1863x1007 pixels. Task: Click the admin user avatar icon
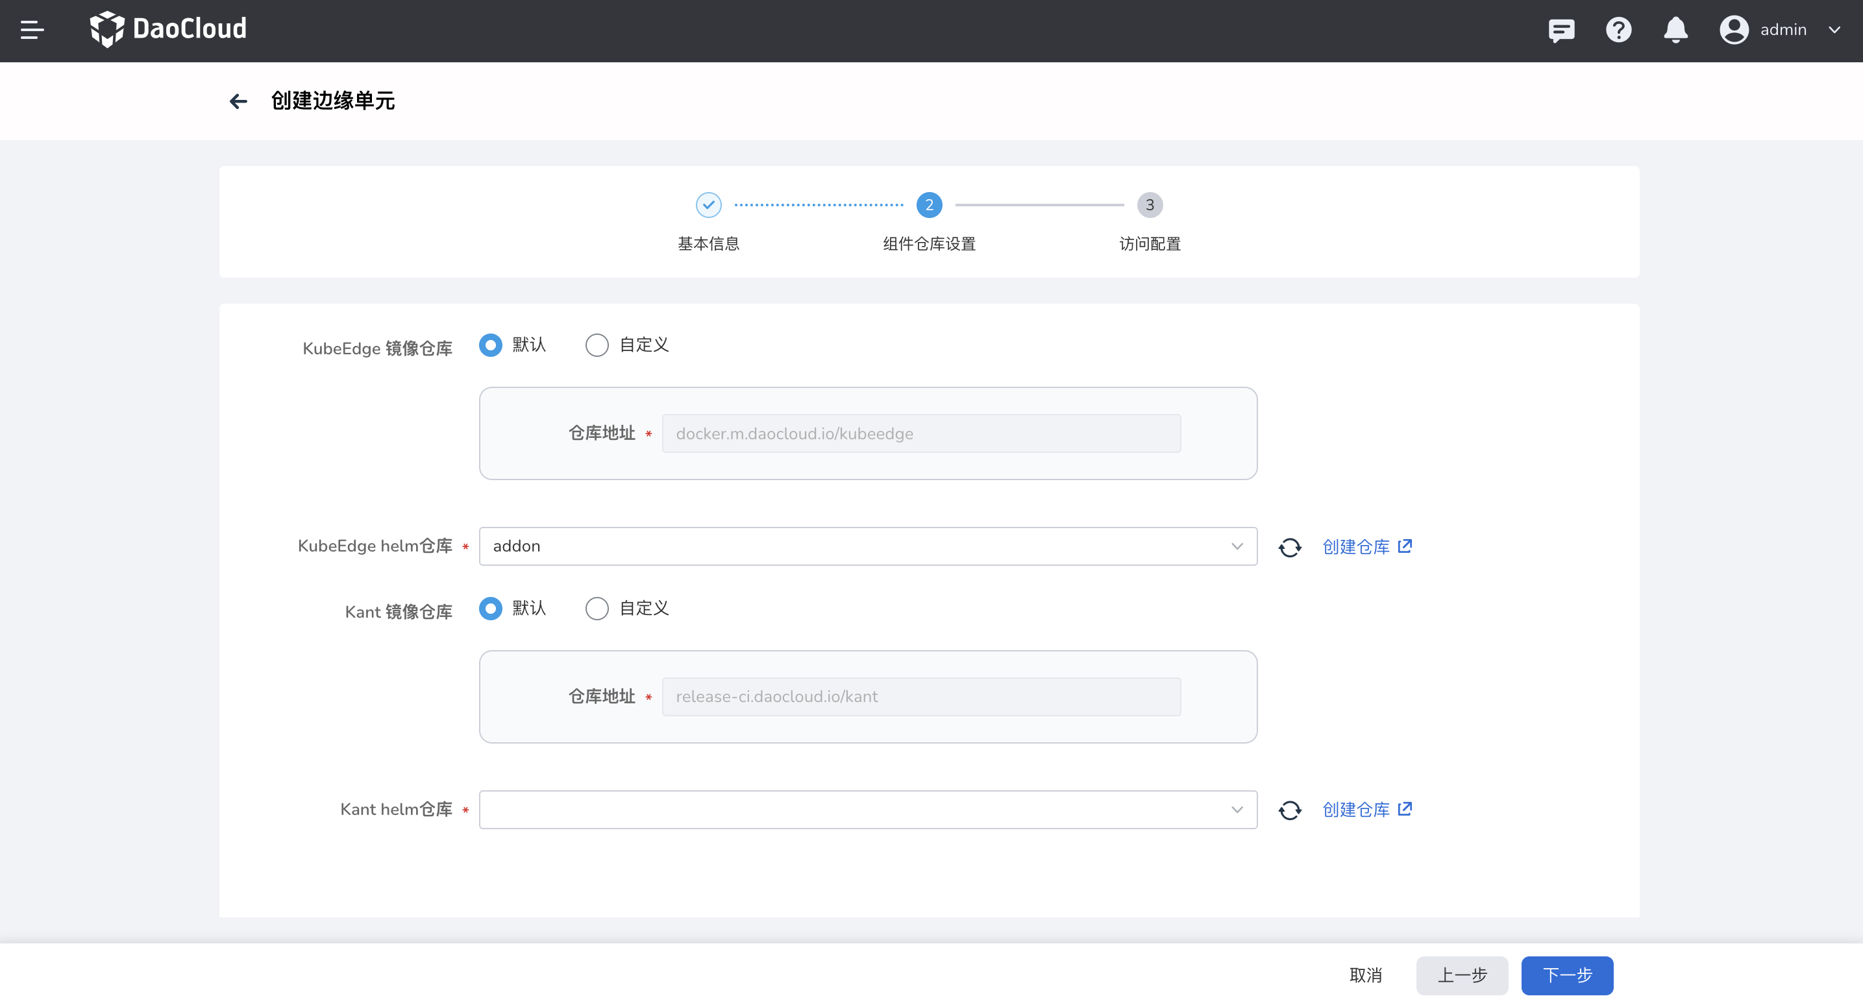(x=1733, y=30)
